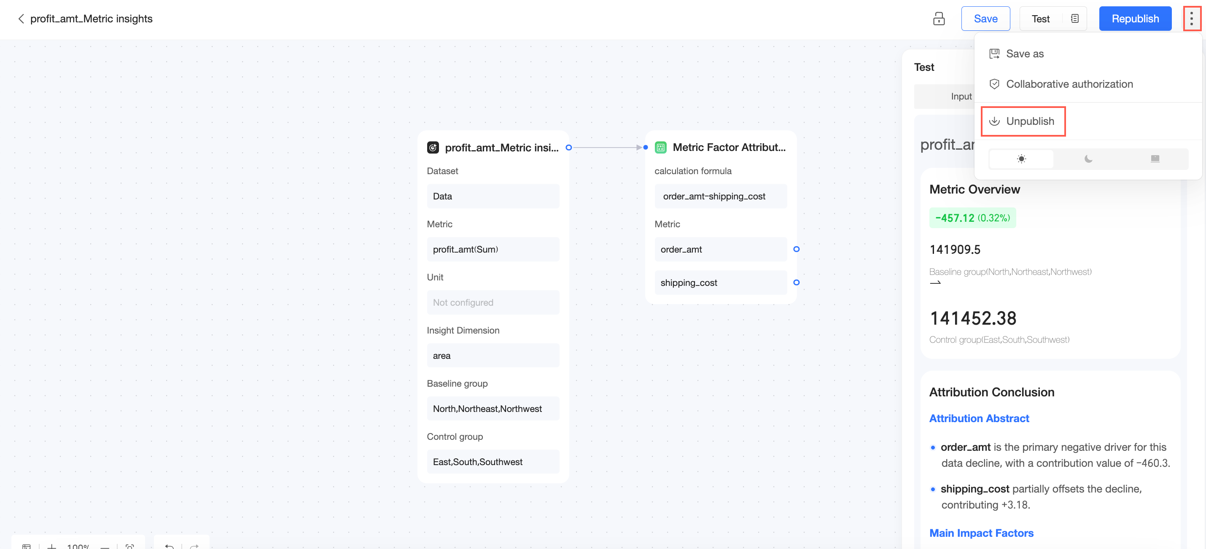Open the Data dataset field

(x=493, y=196)
